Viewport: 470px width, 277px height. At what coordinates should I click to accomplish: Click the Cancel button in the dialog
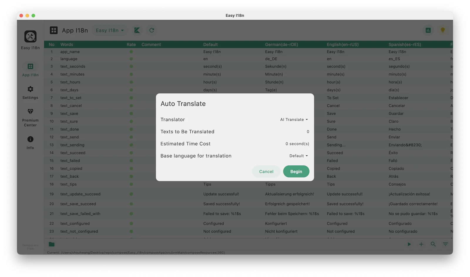tap(266, 171)
